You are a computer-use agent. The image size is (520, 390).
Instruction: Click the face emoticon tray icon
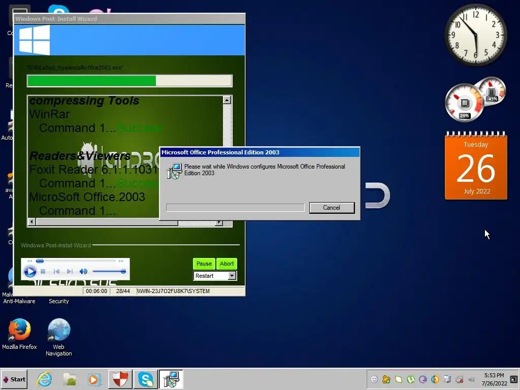tap(374, 379)
